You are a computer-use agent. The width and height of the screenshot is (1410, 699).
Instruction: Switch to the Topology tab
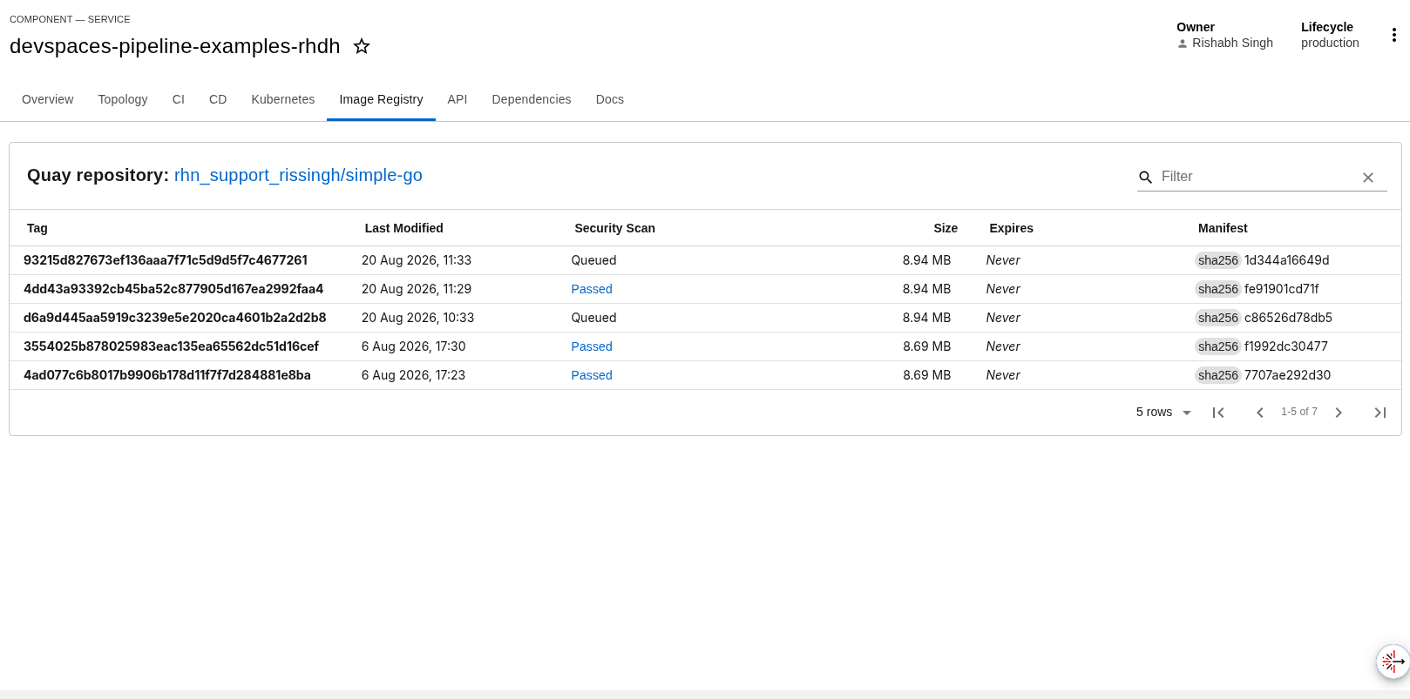(x=123, y=99)
